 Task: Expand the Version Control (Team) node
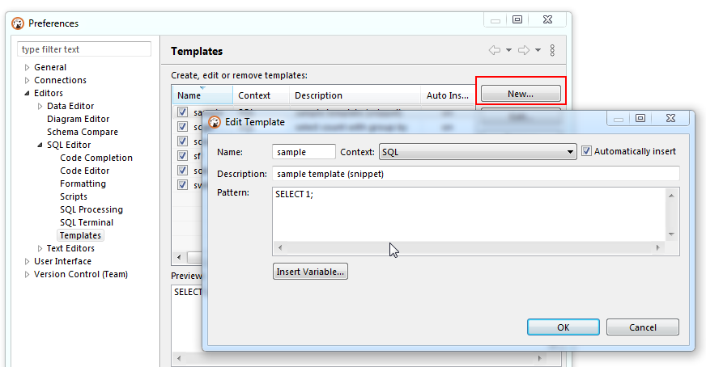pyautogui.click(x=27, y=274)
